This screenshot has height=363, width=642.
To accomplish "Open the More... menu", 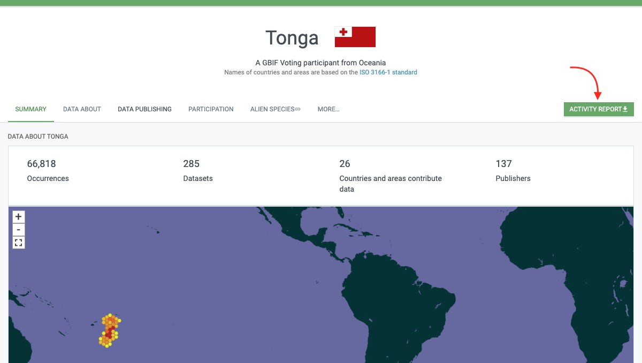I will (x=328, y=109).
